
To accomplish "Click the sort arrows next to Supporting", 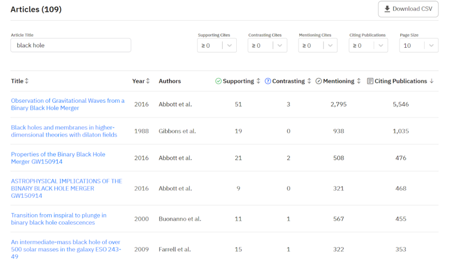I will [x=258, y=81].
